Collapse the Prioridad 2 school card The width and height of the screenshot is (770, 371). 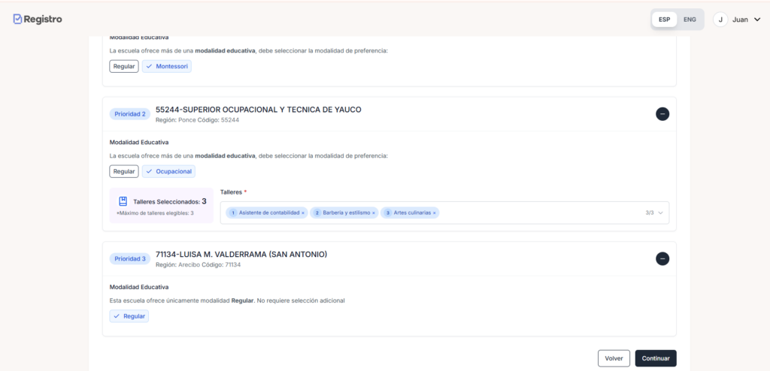coord(662,114)
